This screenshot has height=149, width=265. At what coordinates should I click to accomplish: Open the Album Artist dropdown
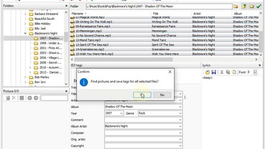[x=180, y=126]
